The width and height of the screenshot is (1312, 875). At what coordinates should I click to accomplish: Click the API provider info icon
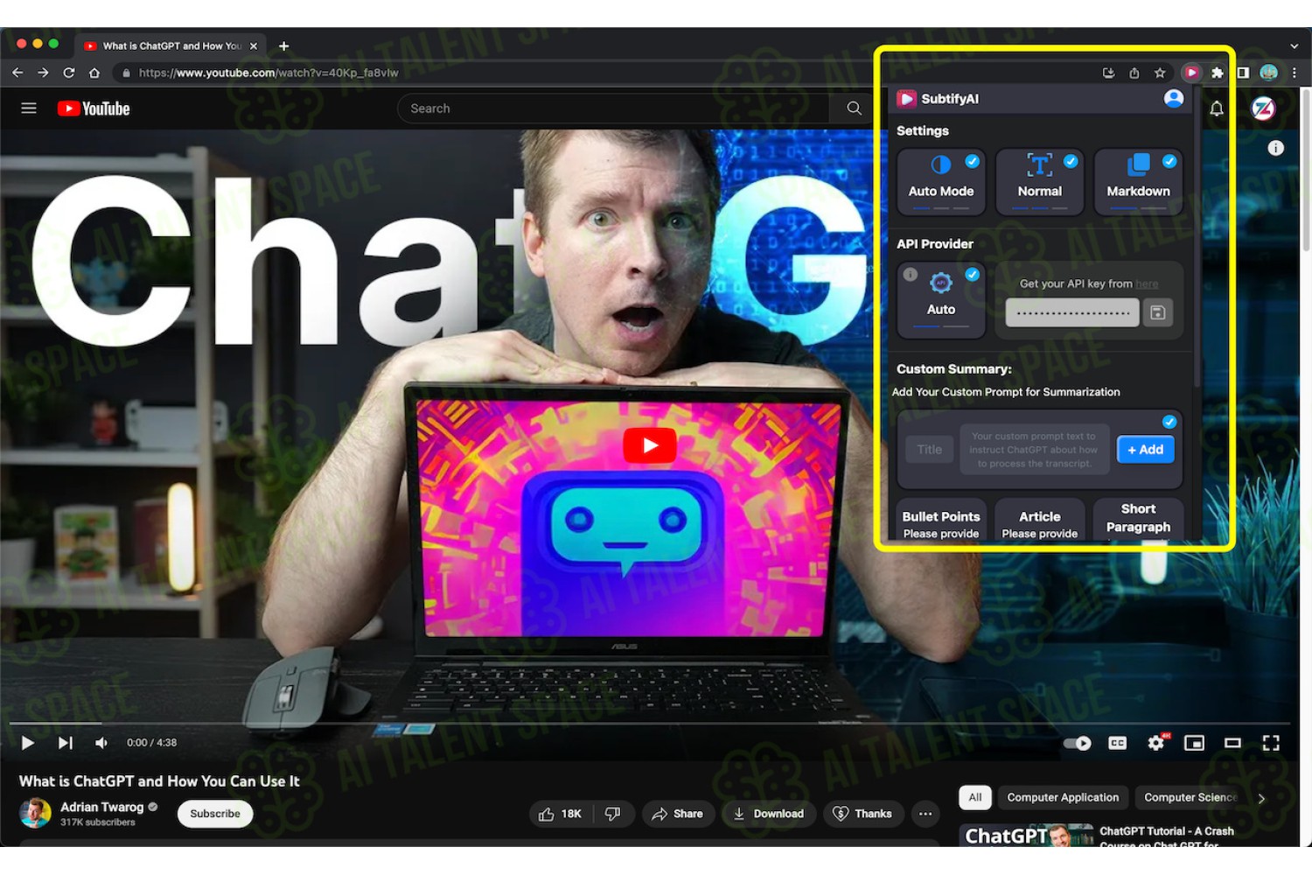coord(911,275)
